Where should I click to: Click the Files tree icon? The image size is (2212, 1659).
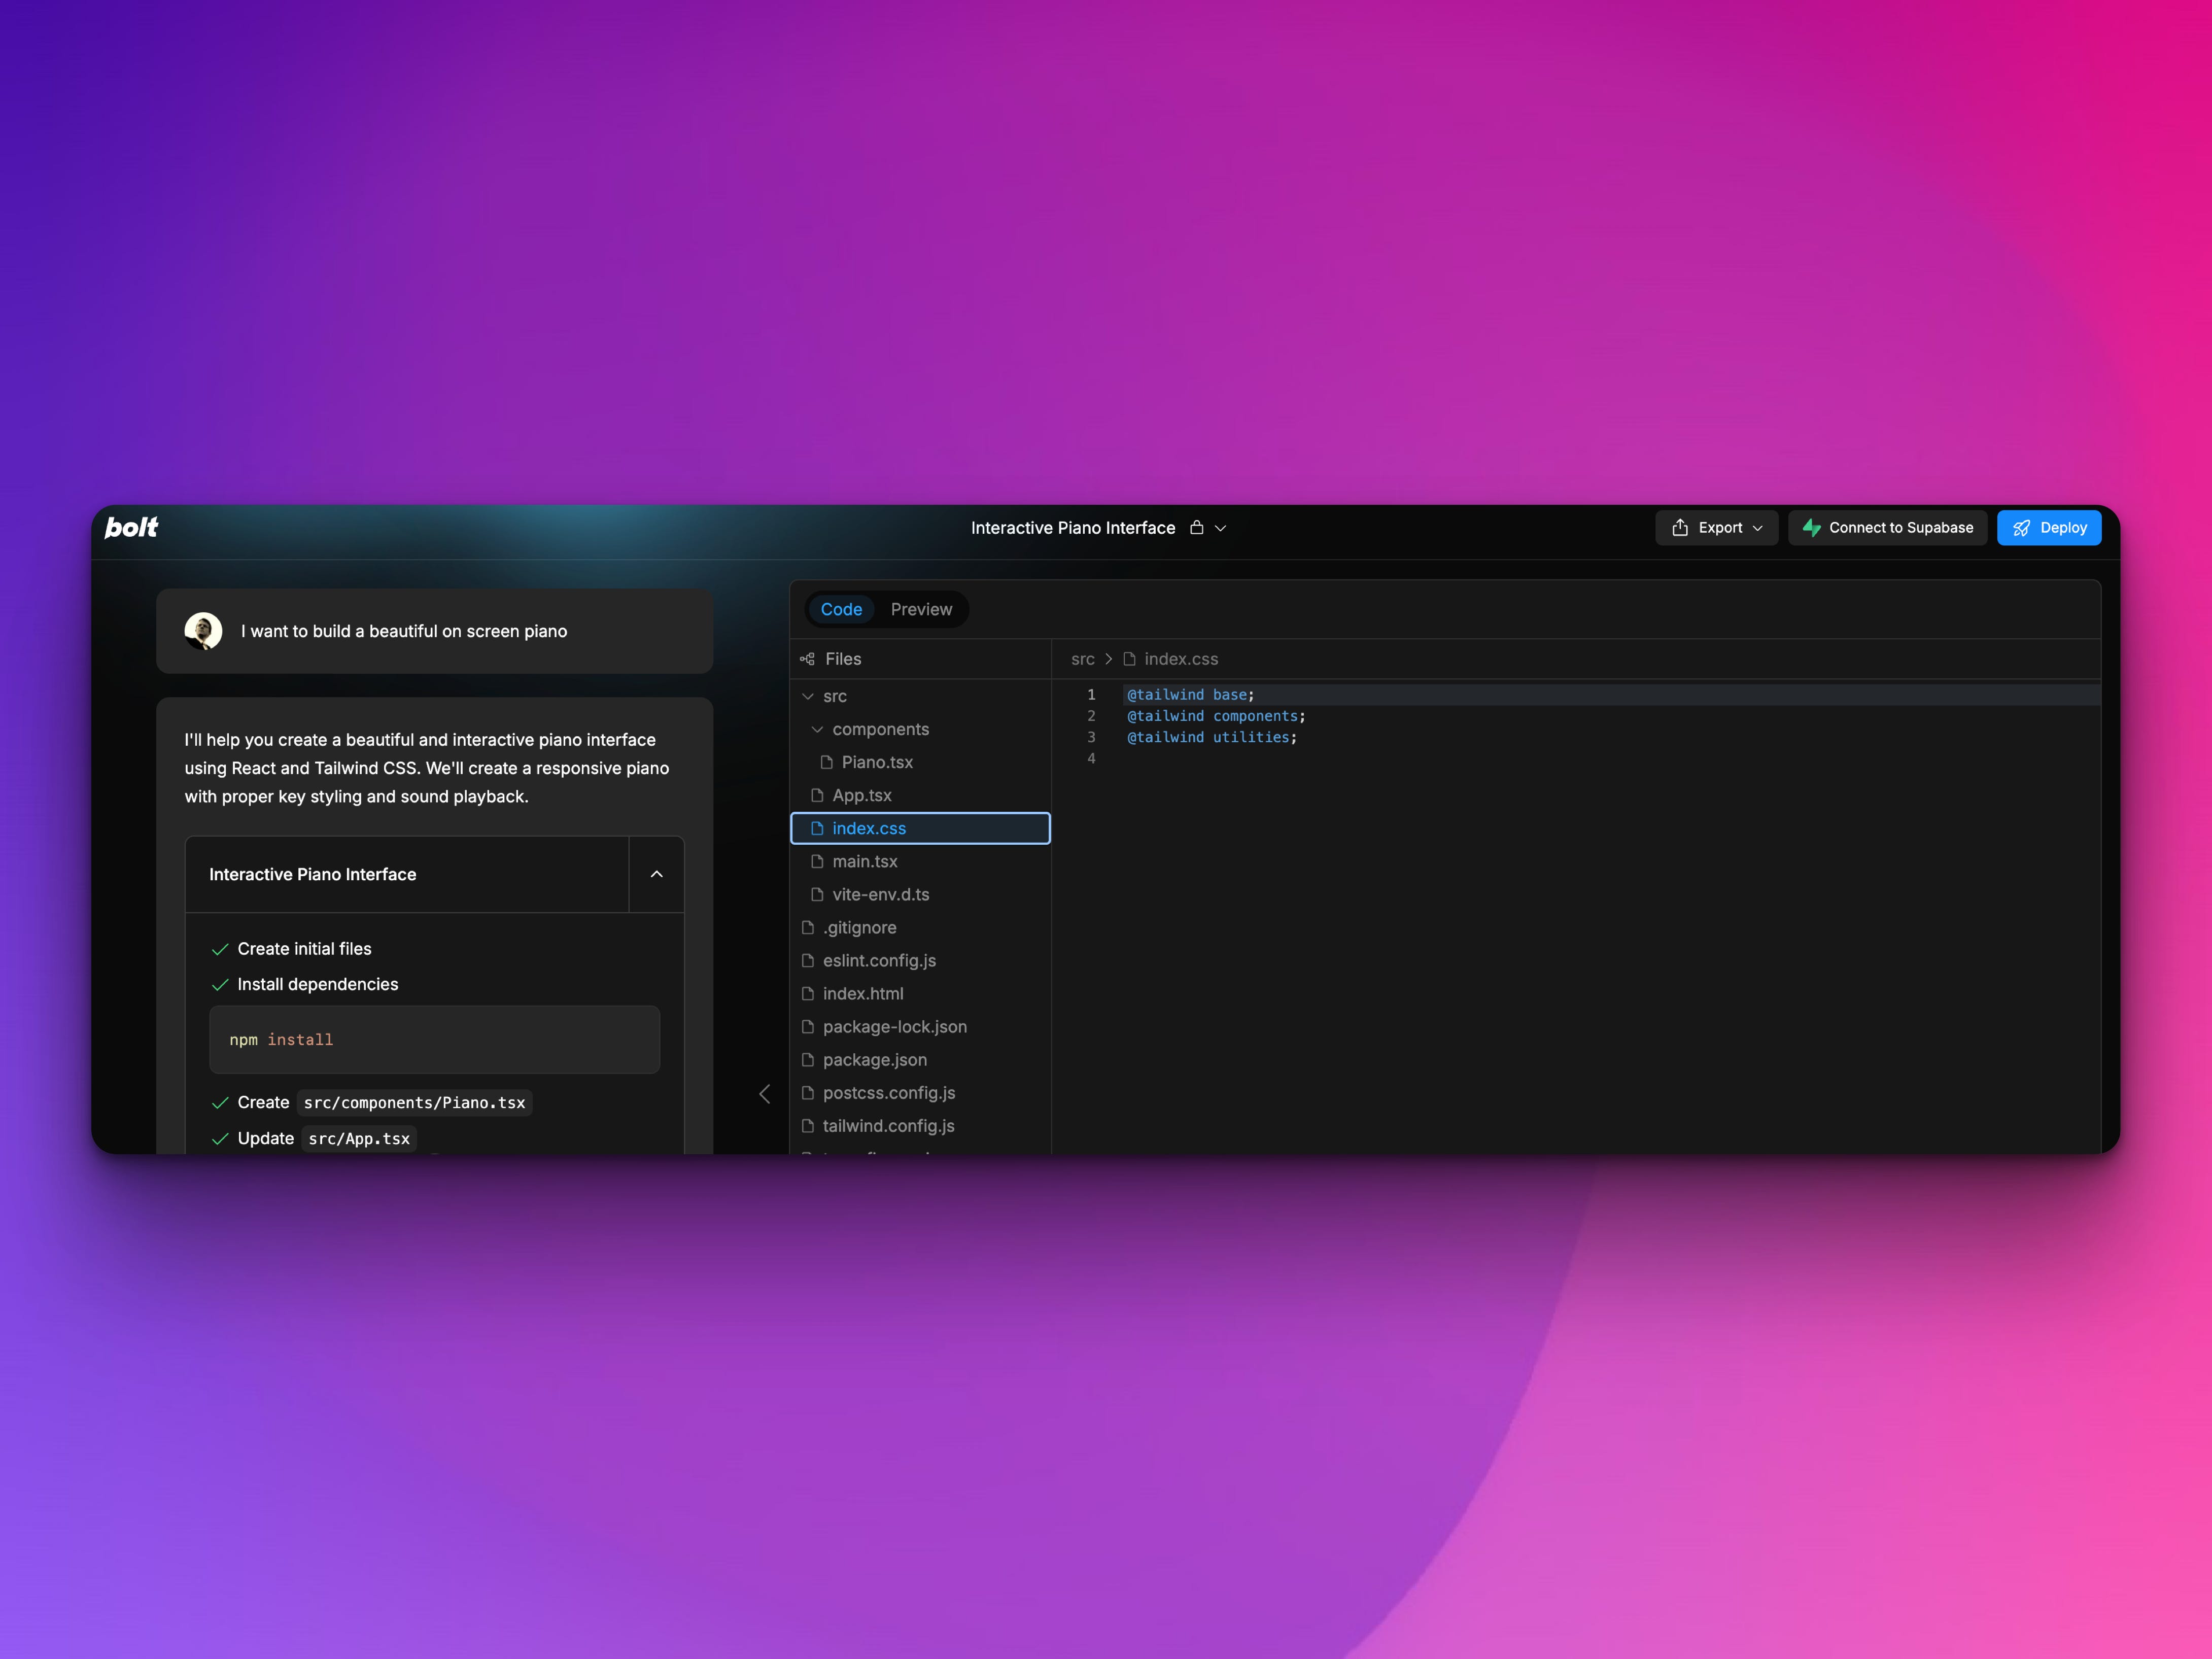807,659
